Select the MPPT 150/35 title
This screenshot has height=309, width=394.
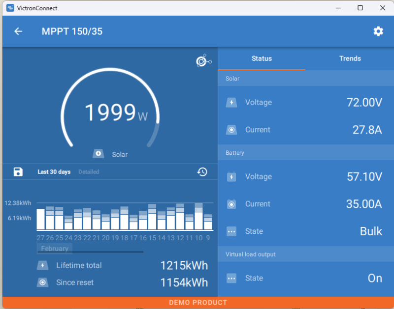tap(72, 31)
